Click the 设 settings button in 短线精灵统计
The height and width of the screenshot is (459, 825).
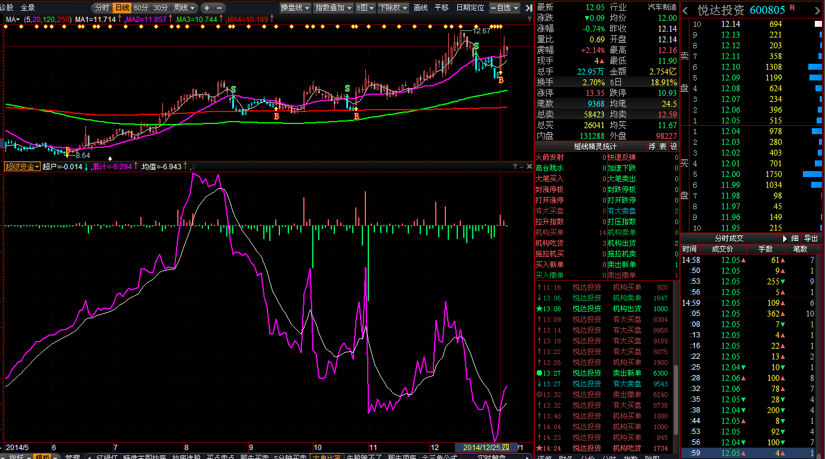(673, 147)
